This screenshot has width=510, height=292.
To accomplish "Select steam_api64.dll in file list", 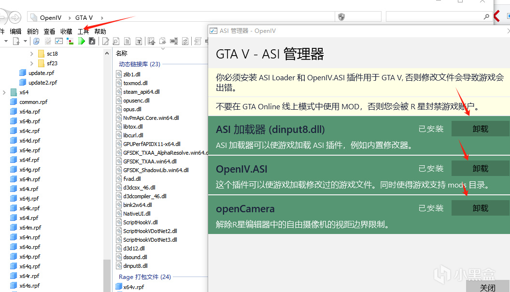I will (x=142, y=92).
